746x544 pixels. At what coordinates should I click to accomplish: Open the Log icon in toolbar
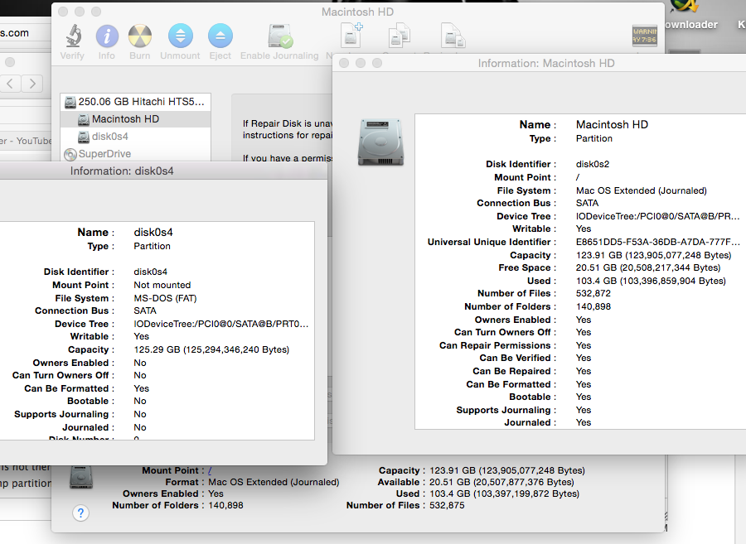coord(644,36)
